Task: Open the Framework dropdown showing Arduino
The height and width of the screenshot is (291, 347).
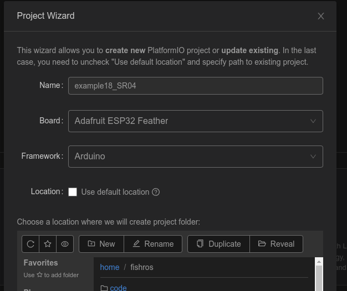Action: [x=195, y=157]
